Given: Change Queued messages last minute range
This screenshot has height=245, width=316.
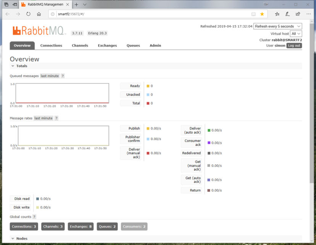Looking at the screenshot, I should pyautogui.click(x=50, y=76).
